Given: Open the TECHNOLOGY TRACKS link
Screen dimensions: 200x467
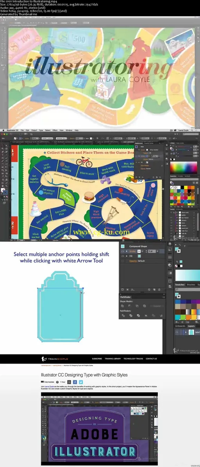Looking at the screenshot, I should [x=133, y=359].
